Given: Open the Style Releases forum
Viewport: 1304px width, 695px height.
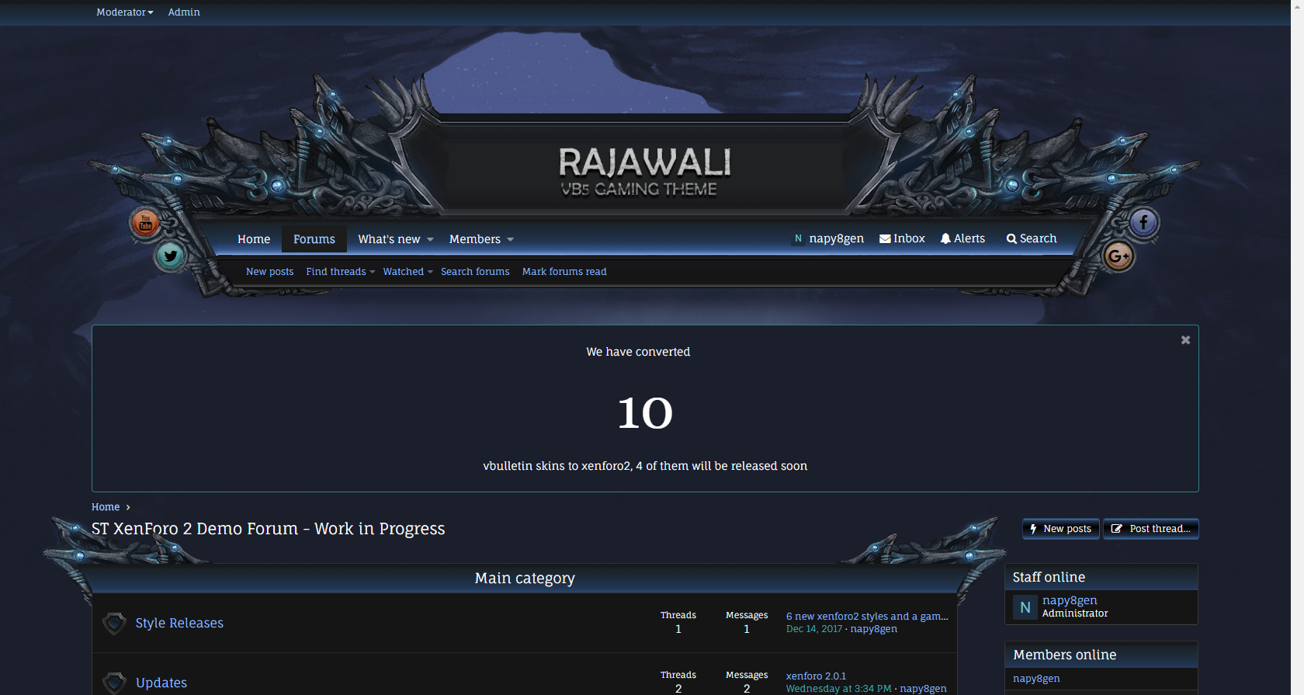Looking at the screenshot, I should click(179, 623).
